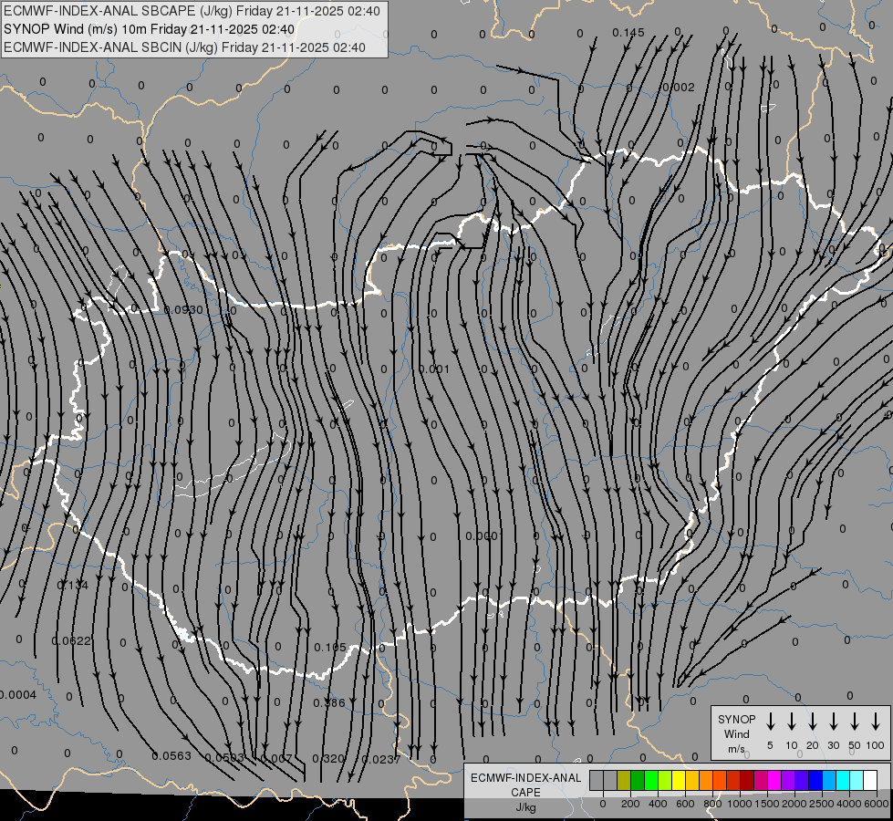Click the 0.002 value on the map
This screenshot has width=893, height=821.
click(x=679, y=88)
